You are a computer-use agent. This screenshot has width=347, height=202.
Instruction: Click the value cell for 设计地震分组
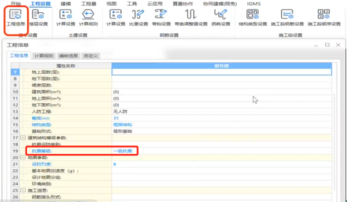[x=222, y=177]
